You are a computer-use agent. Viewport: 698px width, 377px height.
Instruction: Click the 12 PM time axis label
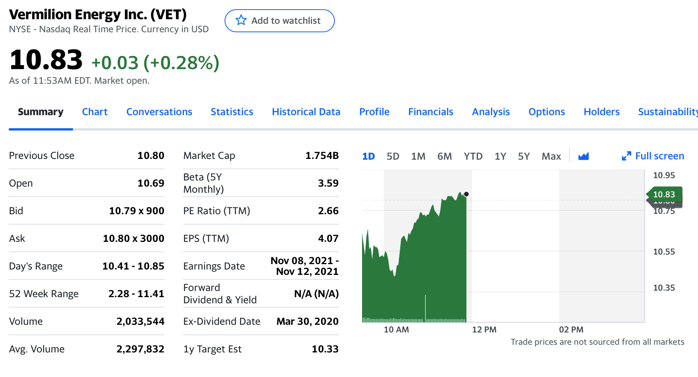pos(484,329)
